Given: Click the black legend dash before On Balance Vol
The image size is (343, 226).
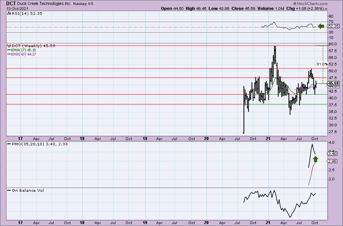Looking at the screenshot, I should point(9,190).
